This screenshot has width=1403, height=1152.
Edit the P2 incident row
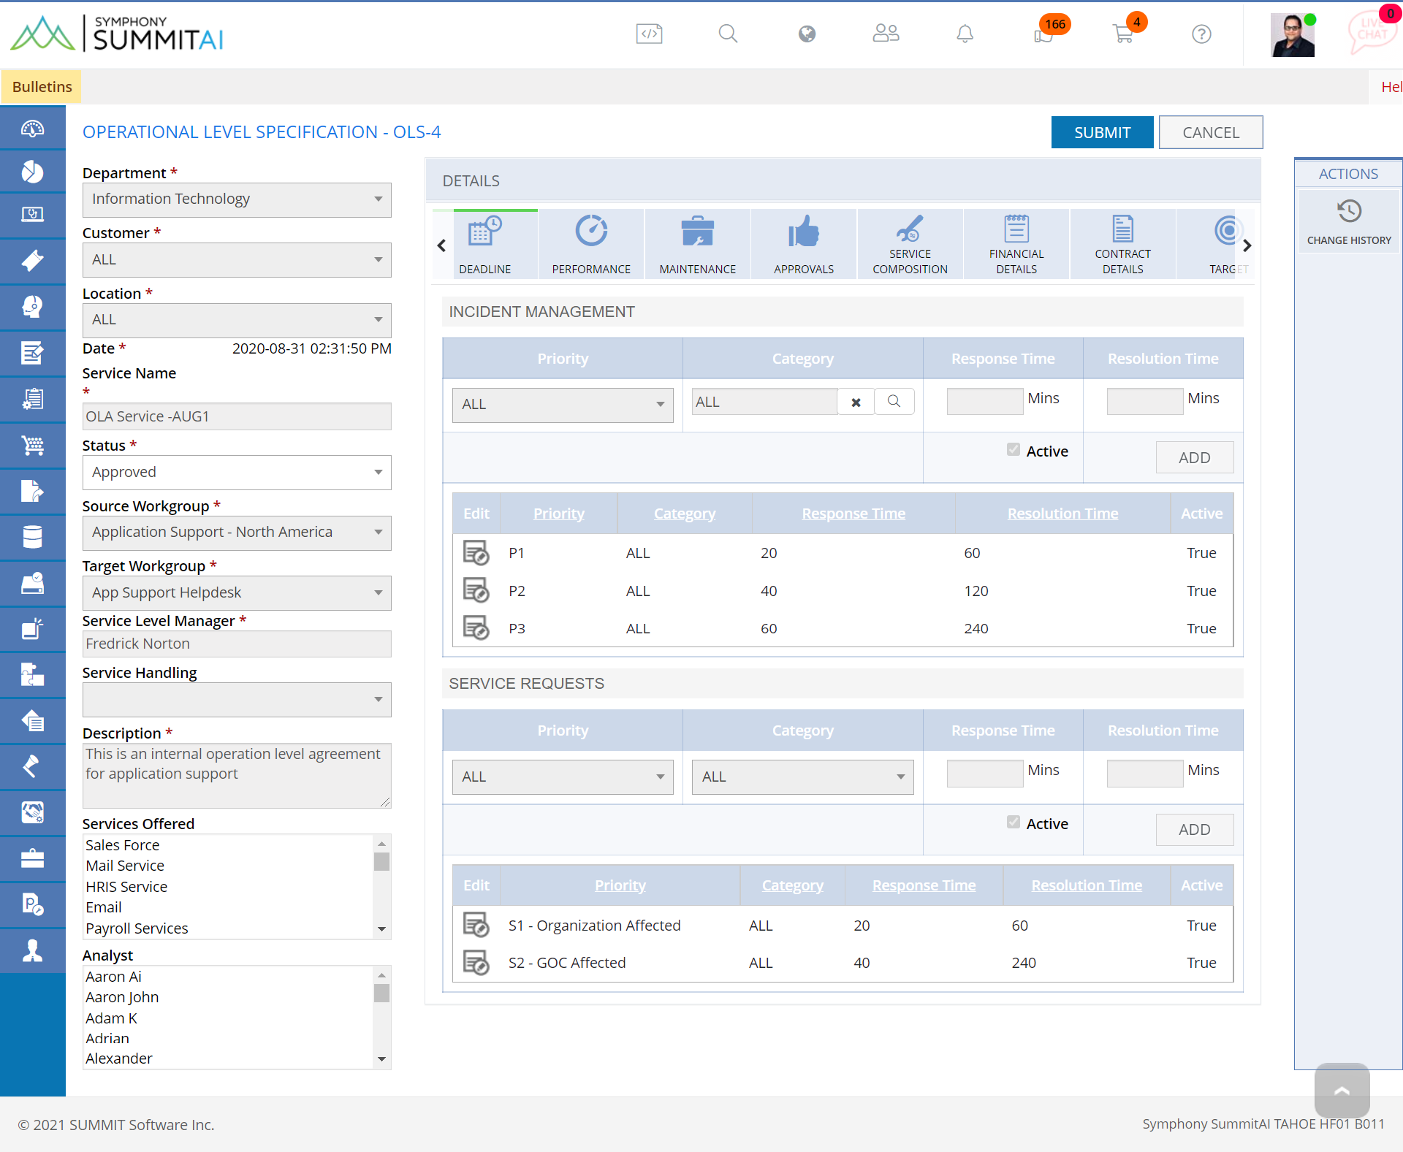click(476, 590)
